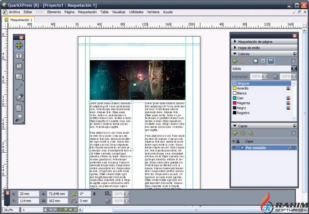The width and height of the screenshot is (309, 214).
Task: Select the Picture Content tool
Action: [x=19, y=67]
